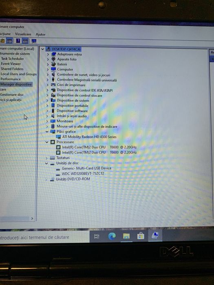214x285 pixels.
Task: Click the Monitoare display icon
Action: point(53,121)
